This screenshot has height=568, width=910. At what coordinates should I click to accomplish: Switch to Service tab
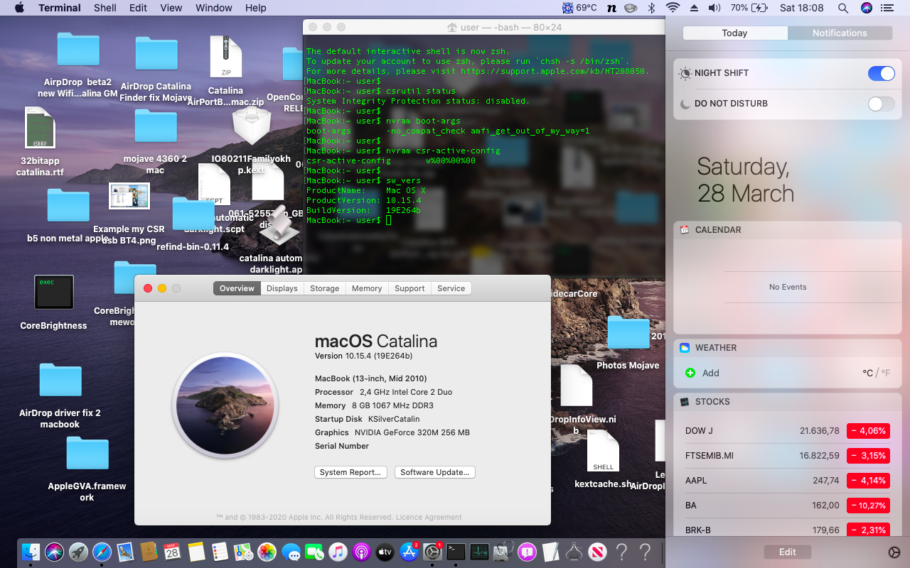pyautogui.click(x=451, y=288)
